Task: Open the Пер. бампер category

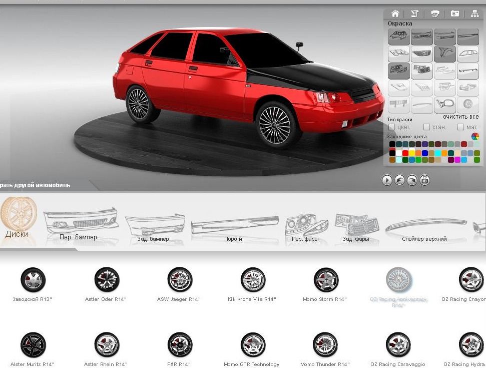Action: point(81,223)
